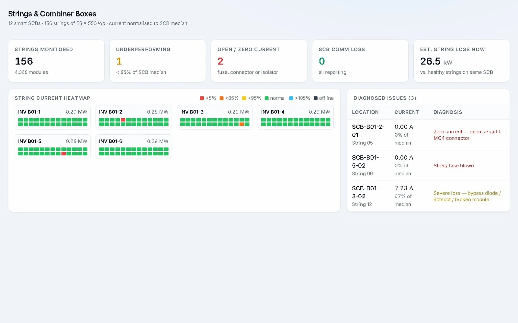
Task: Click the Strings & Combiner Boxes title
Action: pos(52,14)
